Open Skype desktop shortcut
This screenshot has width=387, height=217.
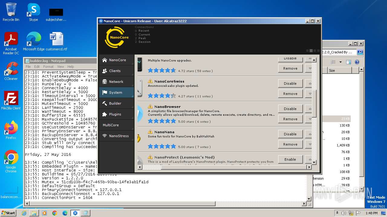[x=33, y=12]
